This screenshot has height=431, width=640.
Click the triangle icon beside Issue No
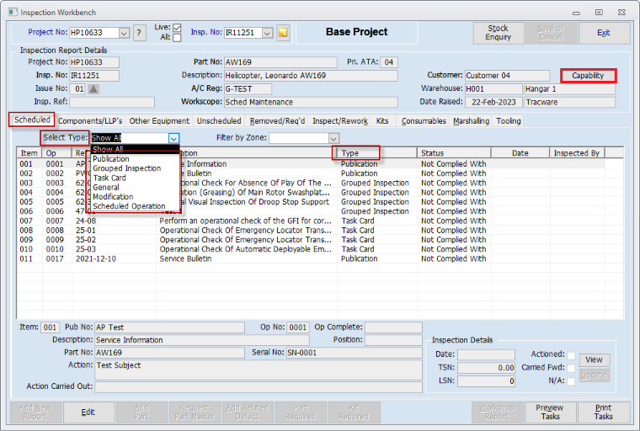click(x=93, y=88)
